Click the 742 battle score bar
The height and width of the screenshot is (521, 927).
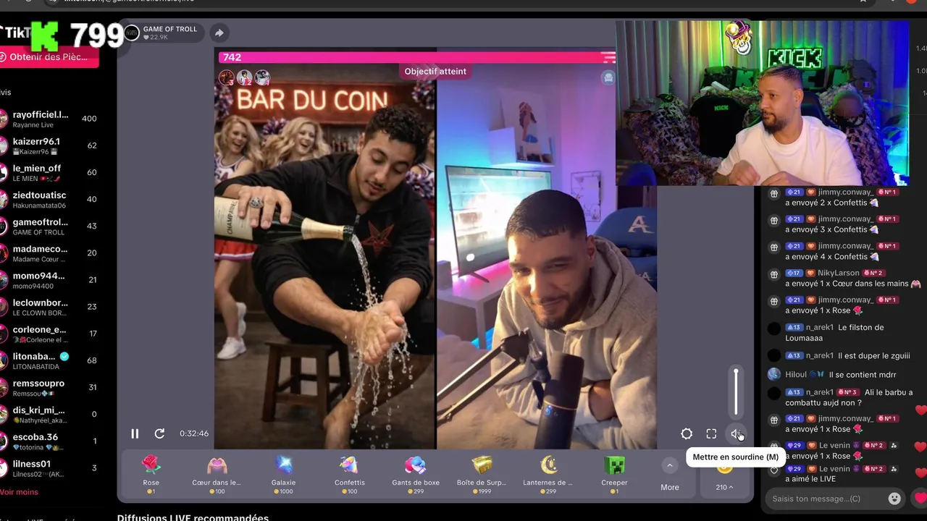416,57
